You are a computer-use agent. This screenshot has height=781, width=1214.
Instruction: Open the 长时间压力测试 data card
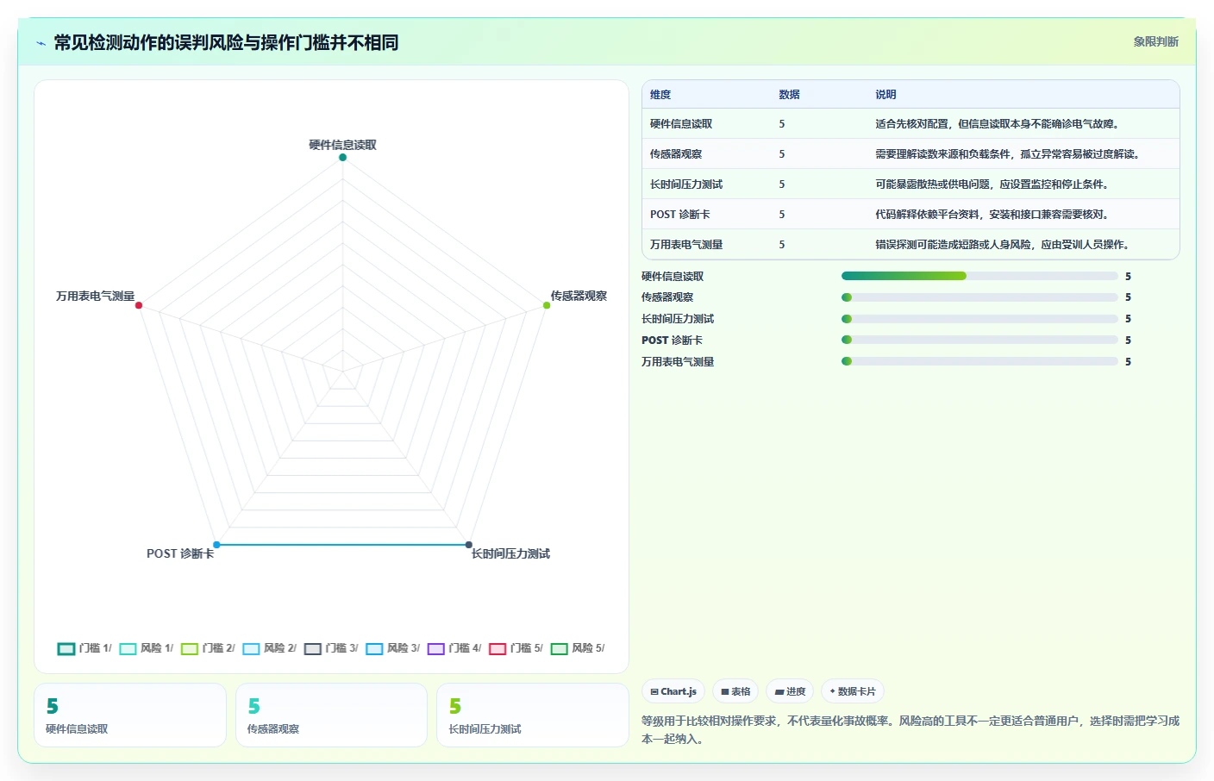[533, 715]
